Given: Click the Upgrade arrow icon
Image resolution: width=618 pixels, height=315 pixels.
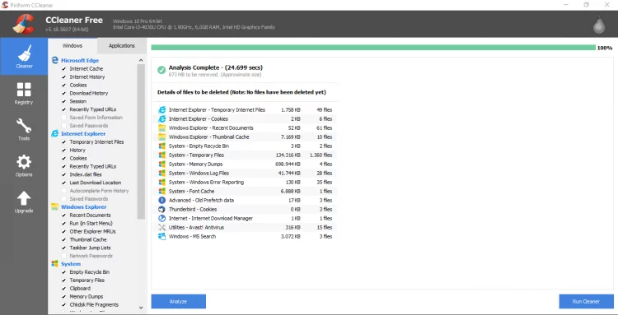Looking at the screenshot, I should pos(24,198).
